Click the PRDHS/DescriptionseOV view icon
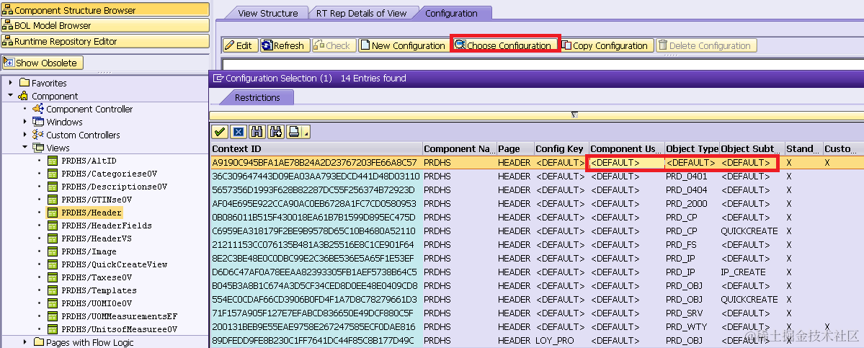864x348 pixels. [53, 186]
